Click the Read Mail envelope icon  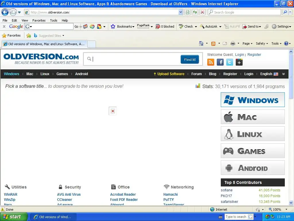point(225,44)
